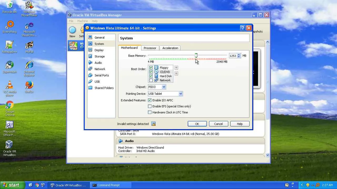Confirm the settings with OK
Screen dimensions: 337x189
(x=197, y=124)
